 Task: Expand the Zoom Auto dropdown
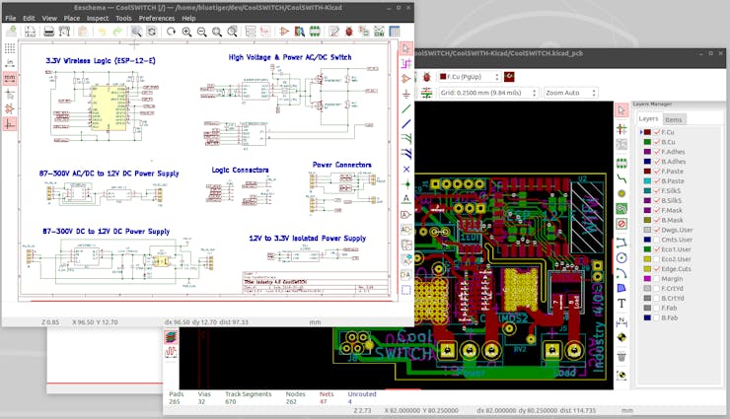coord(569,93)
